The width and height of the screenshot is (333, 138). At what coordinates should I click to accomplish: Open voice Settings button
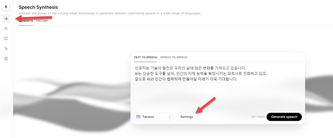187,117
